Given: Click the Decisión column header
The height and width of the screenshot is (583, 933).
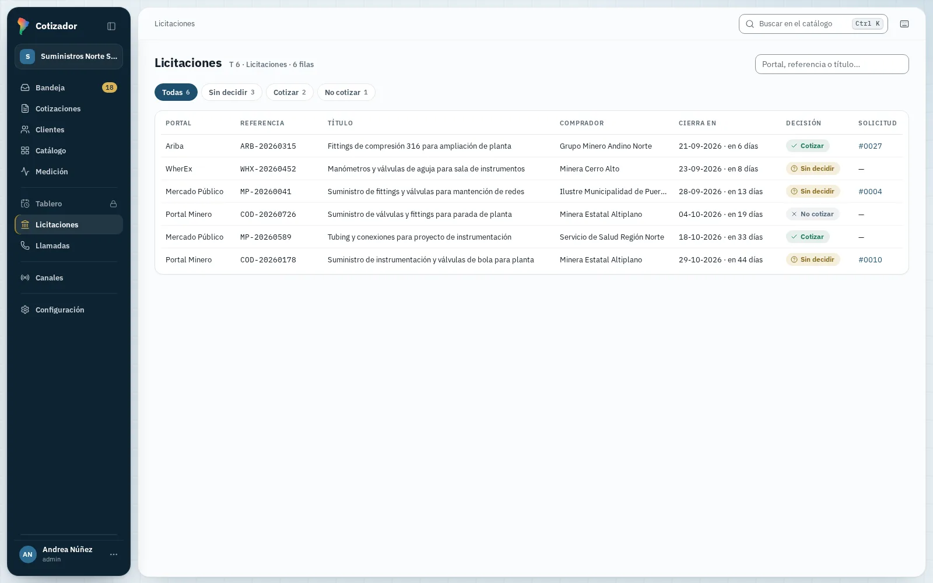Looking at the screenshot, I should tap(804, 123).
